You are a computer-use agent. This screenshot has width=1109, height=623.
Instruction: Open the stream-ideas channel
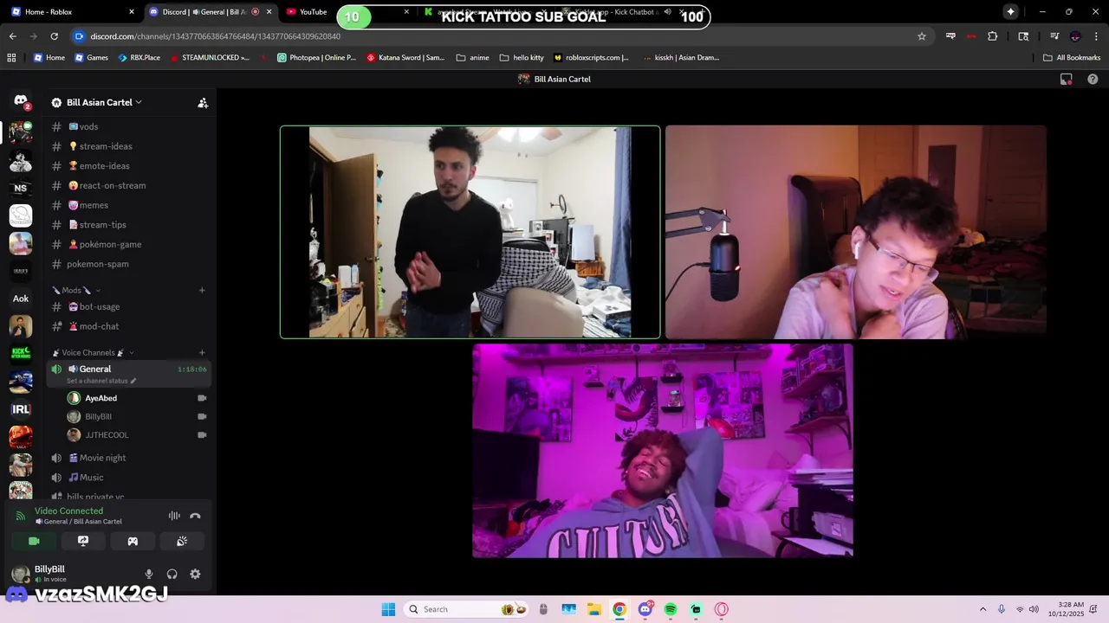(128, 146)
